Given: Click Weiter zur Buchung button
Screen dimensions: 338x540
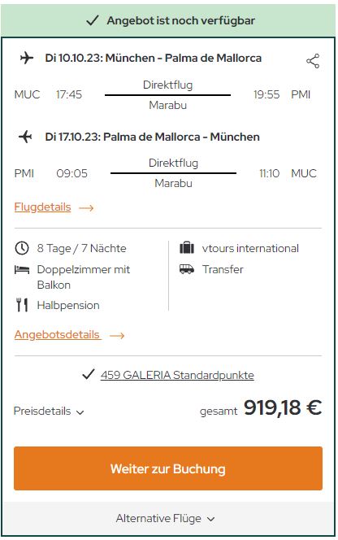Looking at the screenshot, I should 168,468.
